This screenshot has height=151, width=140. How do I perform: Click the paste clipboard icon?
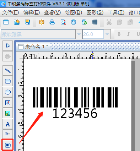(130, 22)
